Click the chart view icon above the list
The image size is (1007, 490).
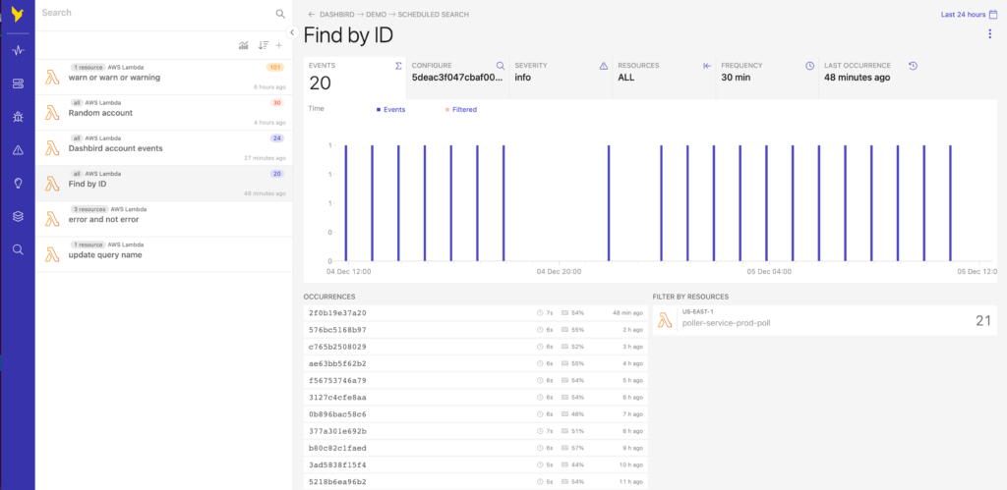pyautogui.click(x=244, y=45)
